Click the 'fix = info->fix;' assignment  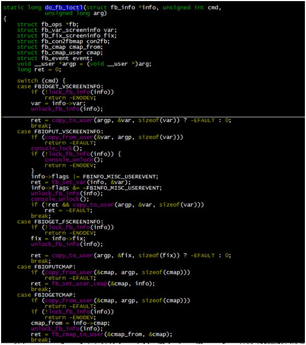pyautogui.click(x=58, y=238)
